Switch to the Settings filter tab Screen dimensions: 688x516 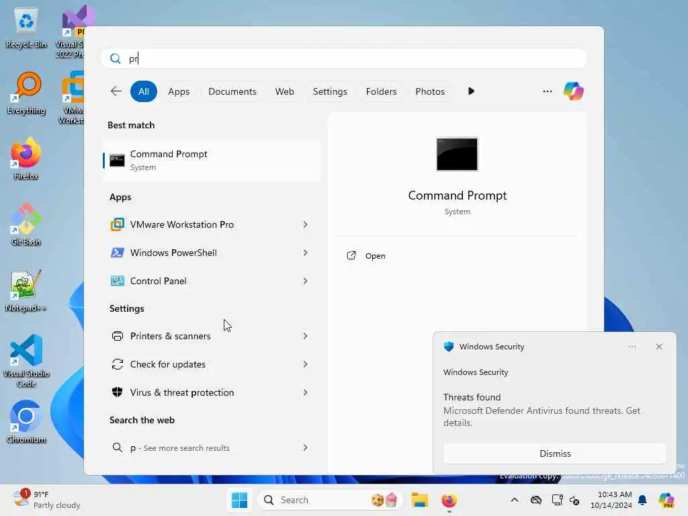coord(330,91)
